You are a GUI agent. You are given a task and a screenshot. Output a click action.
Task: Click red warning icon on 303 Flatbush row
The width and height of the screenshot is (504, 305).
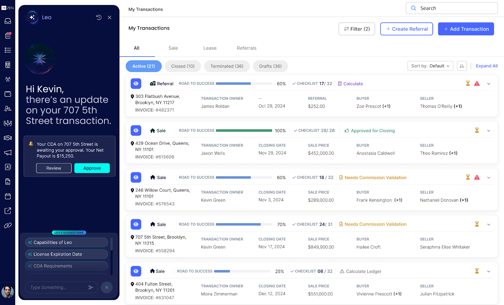point(477,83)
